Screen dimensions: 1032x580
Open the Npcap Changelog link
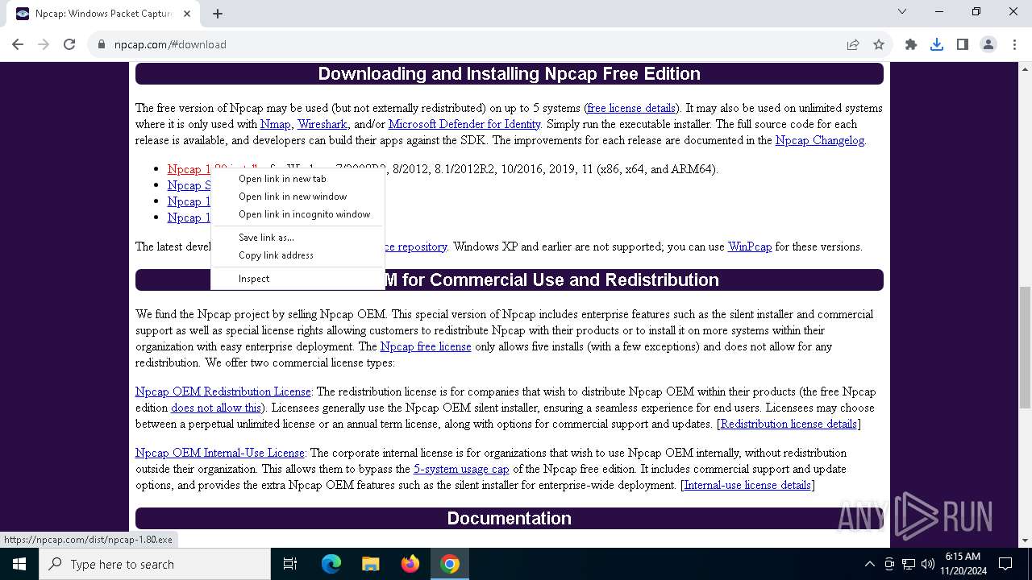point(820,140)
